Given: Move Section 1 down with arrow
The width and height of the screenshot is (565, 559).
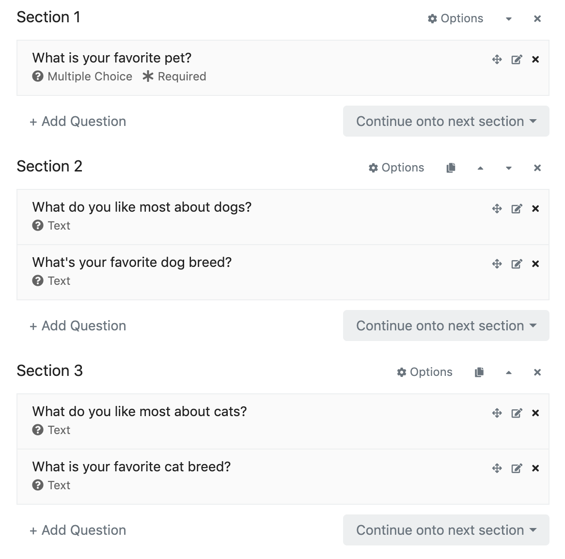Looking at the screenshot, I should 508,19.
